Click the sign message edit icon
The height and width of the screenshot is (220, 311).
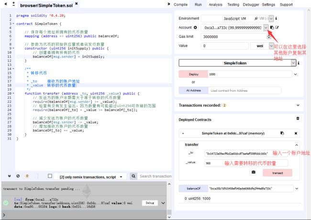277,28
